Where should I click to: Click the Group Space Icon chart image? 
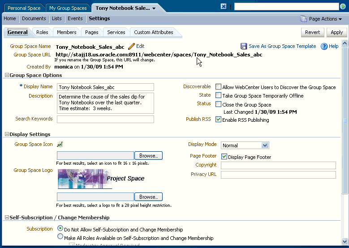(60, 144)
